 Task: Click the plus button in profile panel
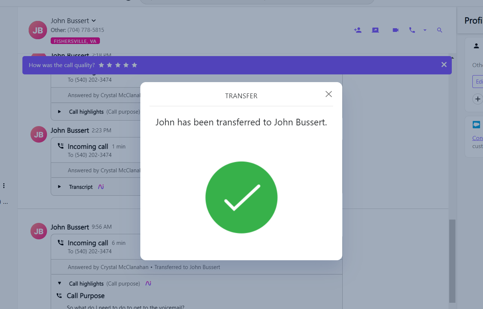pos(477,99)
